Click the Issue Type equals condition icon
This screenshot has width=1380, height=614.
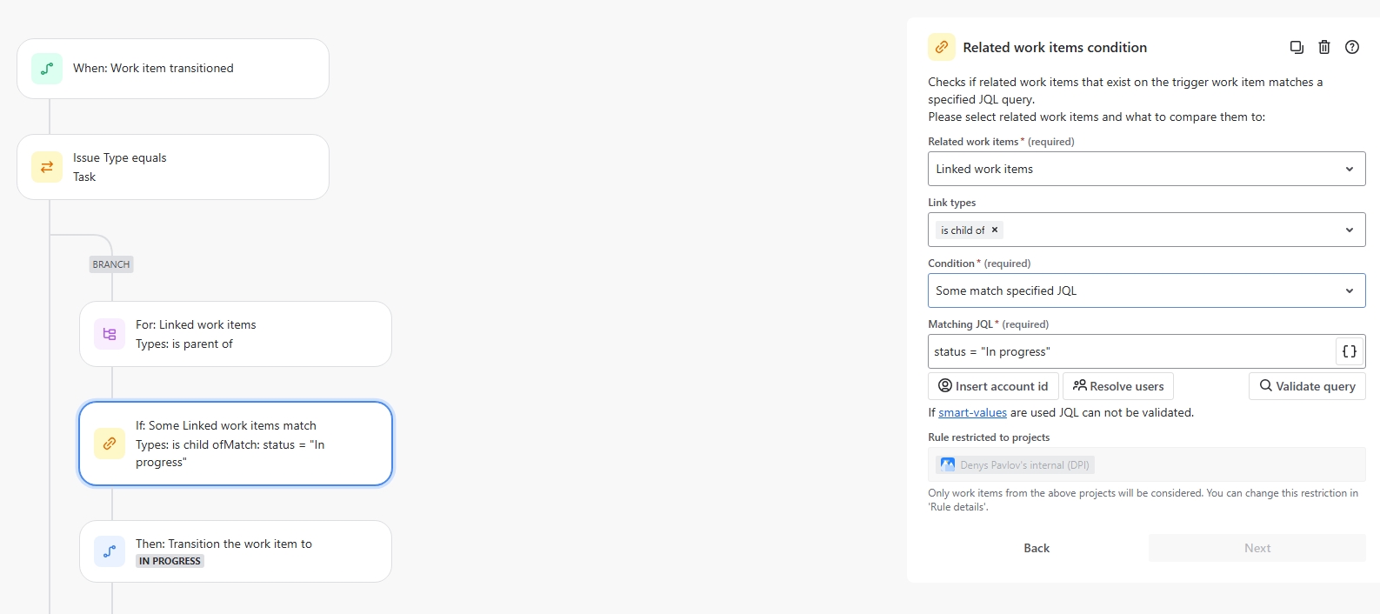click(x=47, y=167)
